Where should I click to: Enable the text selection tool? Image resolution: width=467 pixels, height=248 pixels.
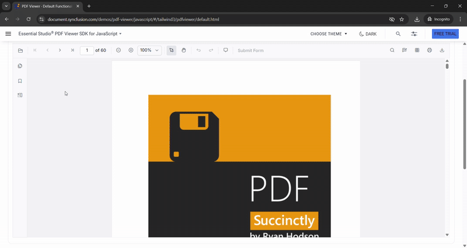coord(171,51)
